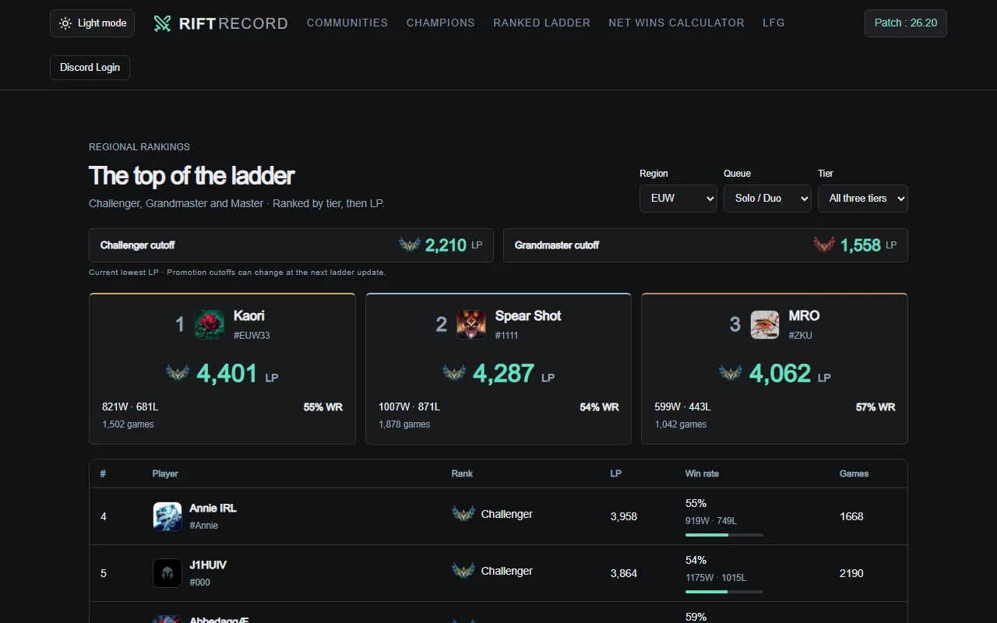Click Annie IRL's win rate progress bar

pos(724,535)
